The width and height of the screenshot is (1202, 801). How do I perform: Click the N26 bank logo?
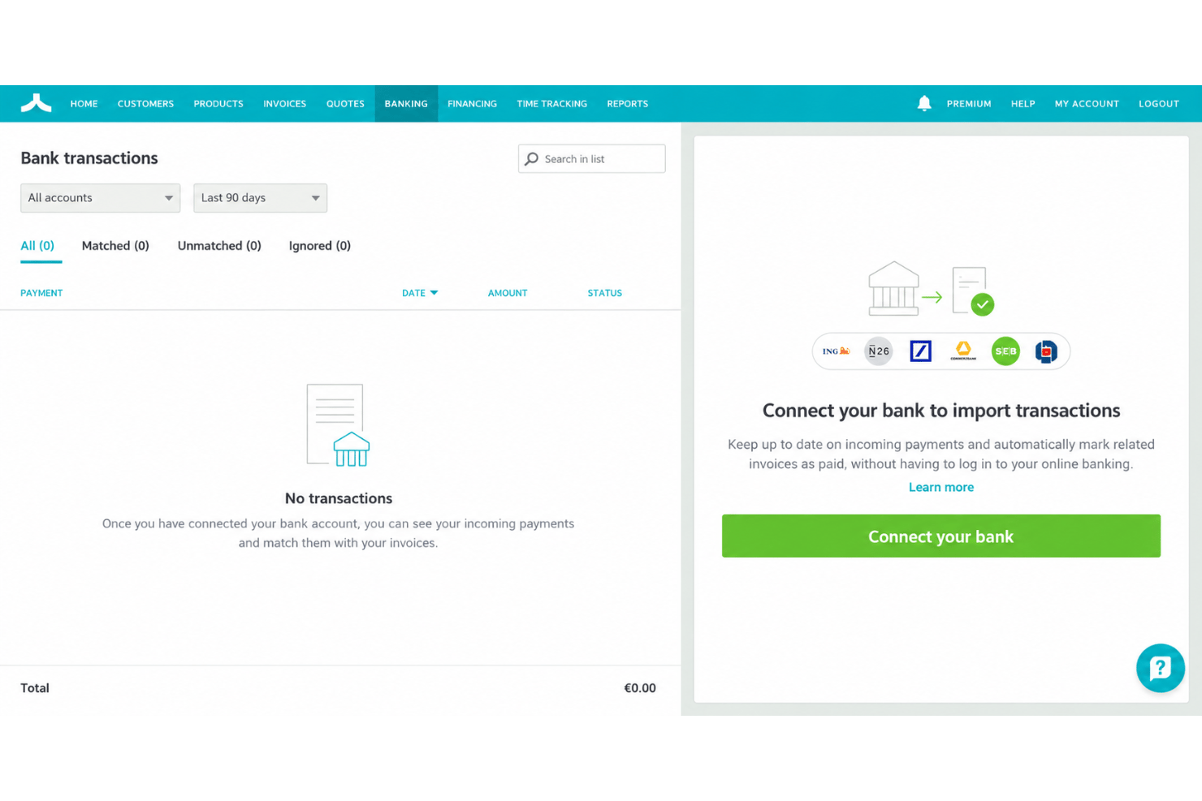(878, 351)
